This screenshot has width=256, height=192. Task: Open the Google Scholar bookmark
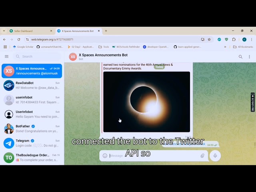(23, 47)
